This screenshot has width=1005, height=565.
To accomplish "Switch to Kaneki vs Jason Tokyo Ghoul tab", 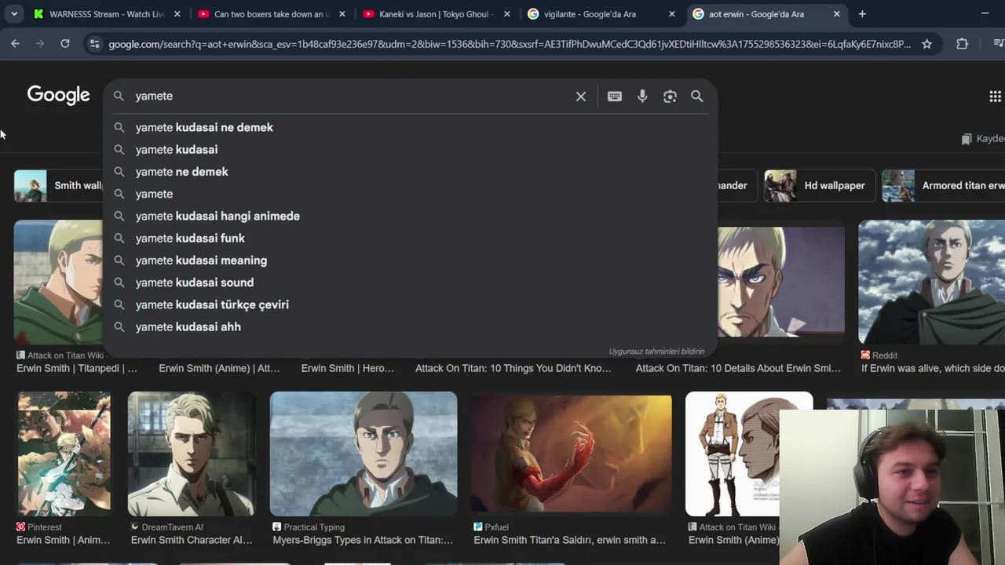I will pyautogui.click(x=437, y=13).
